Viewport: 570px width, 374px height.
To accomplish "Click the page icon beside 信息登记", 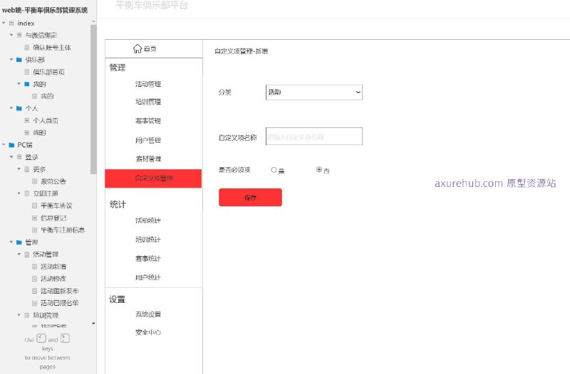I will (34, 218).
